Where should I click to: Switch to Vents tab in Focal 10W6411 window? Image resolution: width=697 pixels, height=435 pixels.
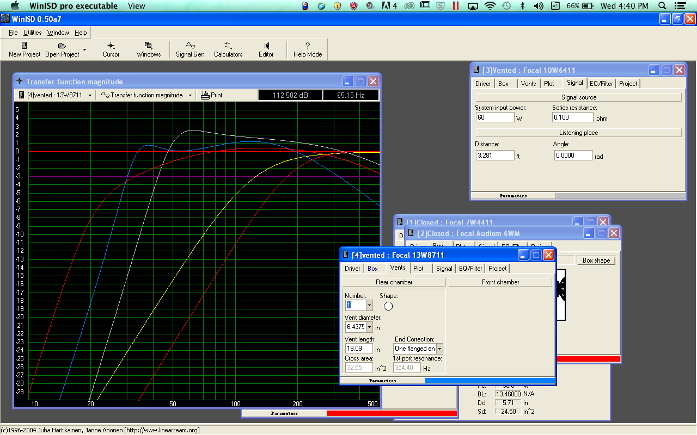(x=528, y=84)
